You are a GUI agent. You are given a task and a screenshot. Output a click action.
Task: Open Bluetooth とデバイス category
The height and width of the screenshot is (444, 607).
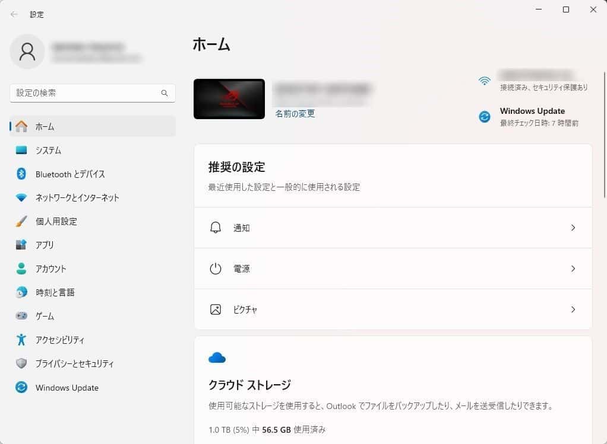[x=93, y=174]
